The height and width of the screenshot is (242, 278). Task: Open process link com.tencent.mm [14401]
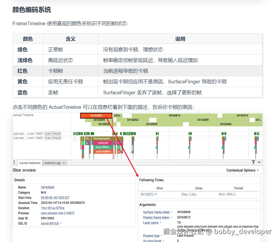click(x=58, y=213)
